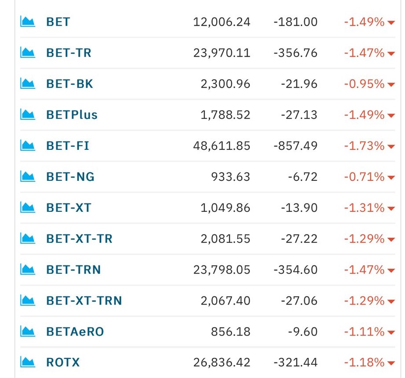Open the BET index link
The height and width of the screenshot is (378, 405).
tap(58, 22)
